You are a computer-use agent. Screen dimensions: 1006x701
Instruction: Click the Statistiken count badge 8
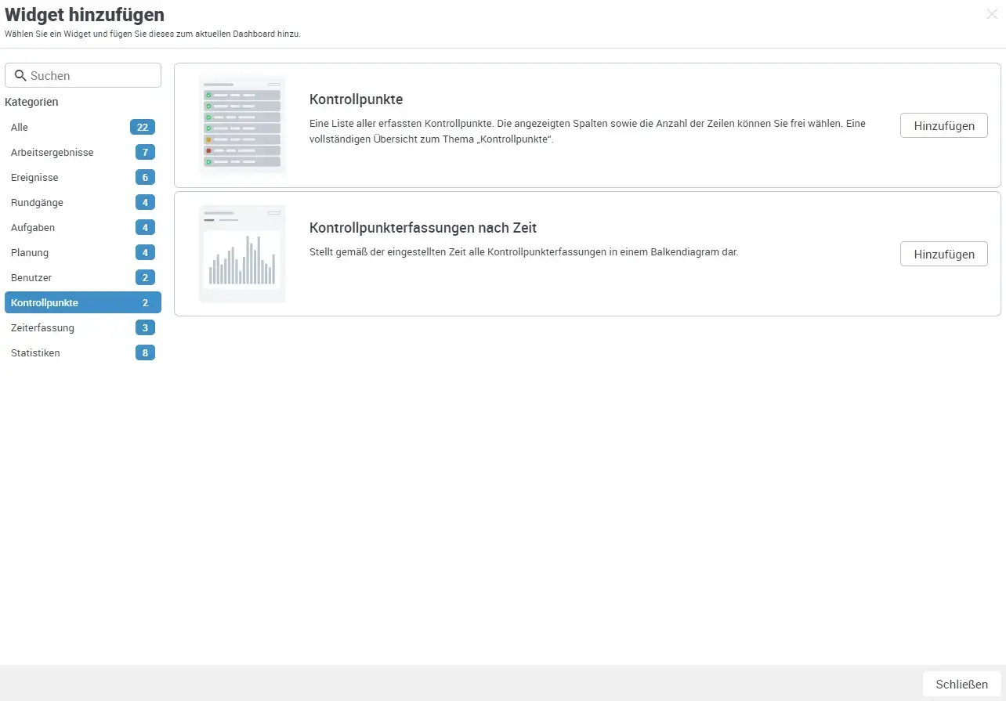145,352
